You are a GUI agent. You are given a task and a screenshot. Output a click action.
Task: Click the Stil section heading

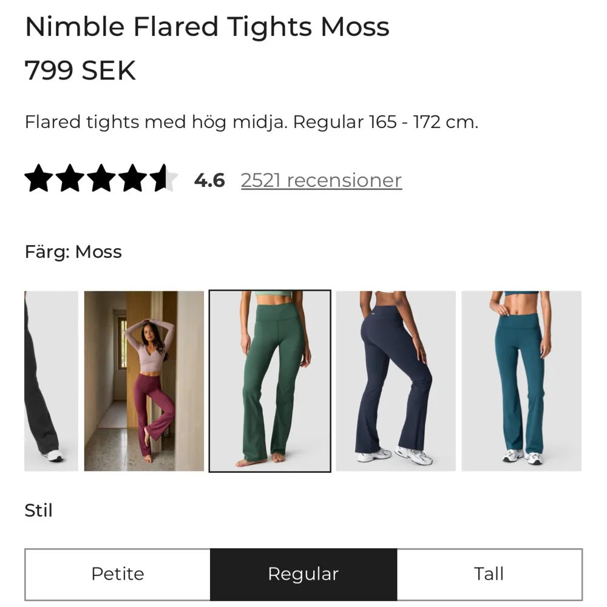(x=39, y=510)
